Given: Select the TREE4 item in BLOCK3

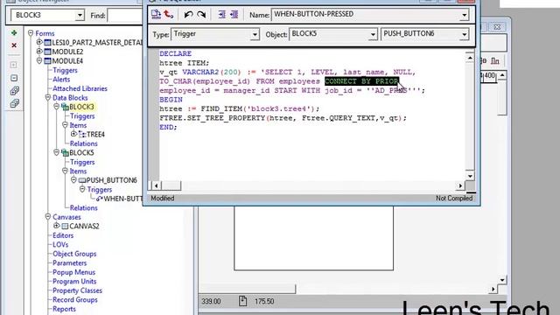Looking at the screenshot, I should pyautogui.click(x=95, y=135).
